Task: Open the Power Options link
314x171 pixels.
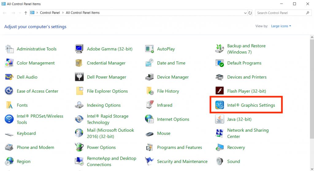Action: point(101,147)
